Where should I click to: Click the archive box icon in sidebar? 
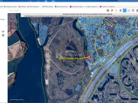[3, 35]
